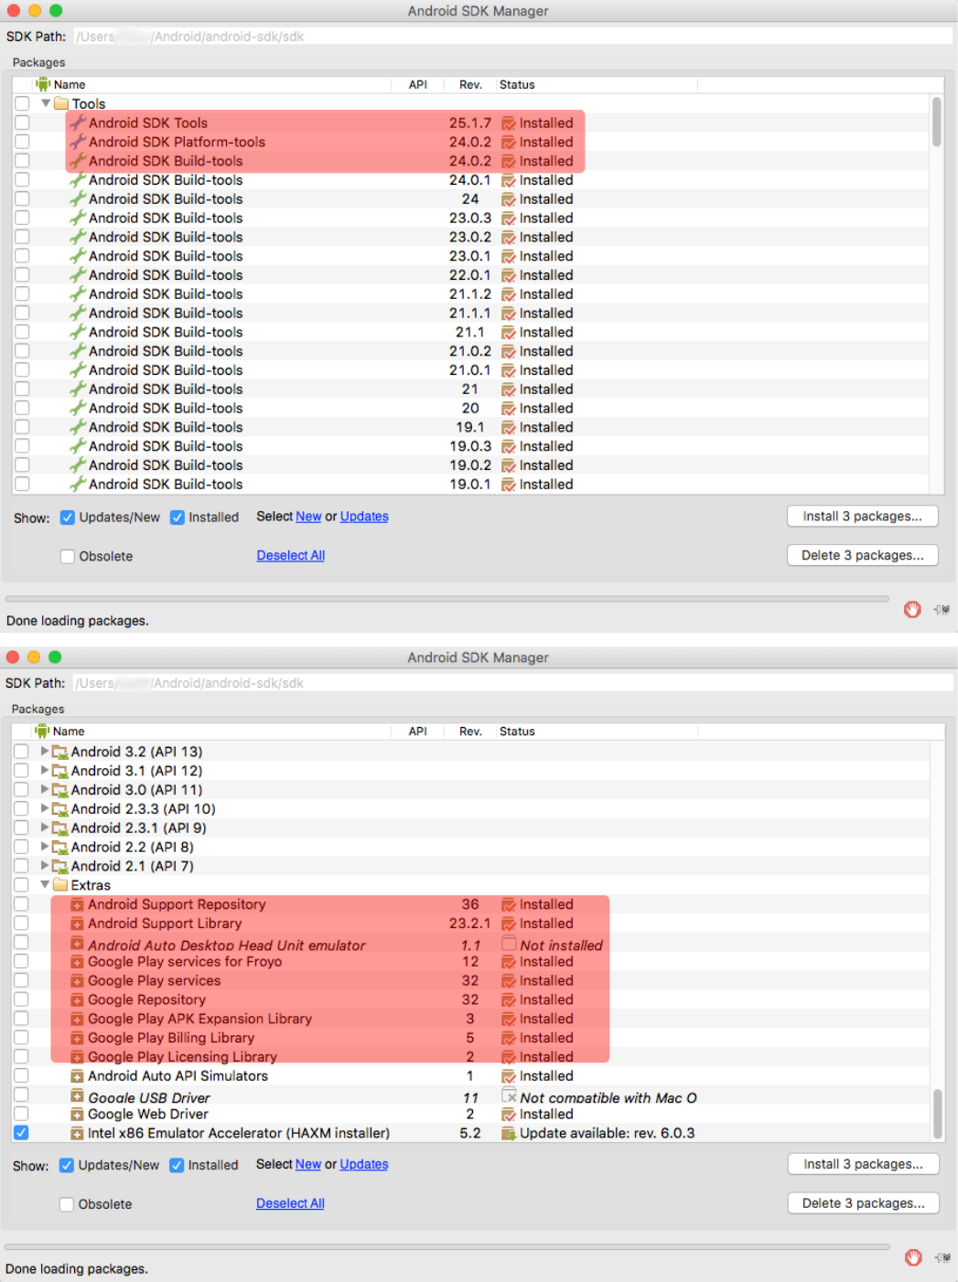Image resolution: width=958 pixels, height=1282 pixels.
Task: Click Install 3 packages in bottom window
Action: [x=864, y=1164]
